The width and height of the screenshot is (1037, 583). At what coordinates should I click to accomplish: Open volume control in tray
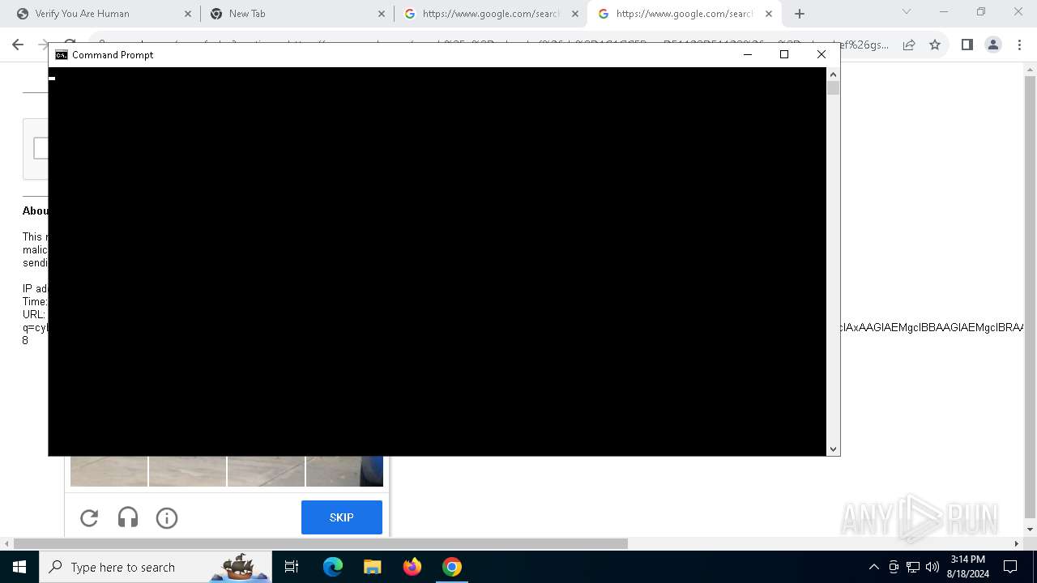tap(932, 567)
